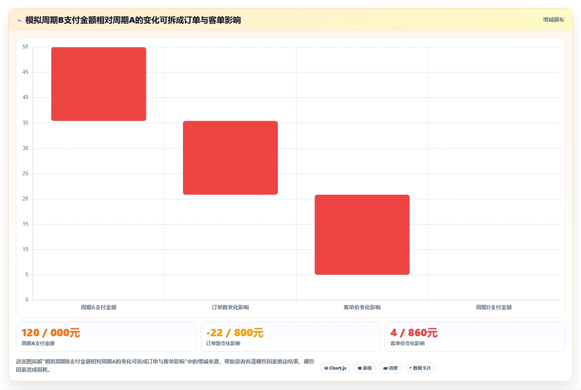Select the 数据卡片 tag chip

tap(420, 368)
